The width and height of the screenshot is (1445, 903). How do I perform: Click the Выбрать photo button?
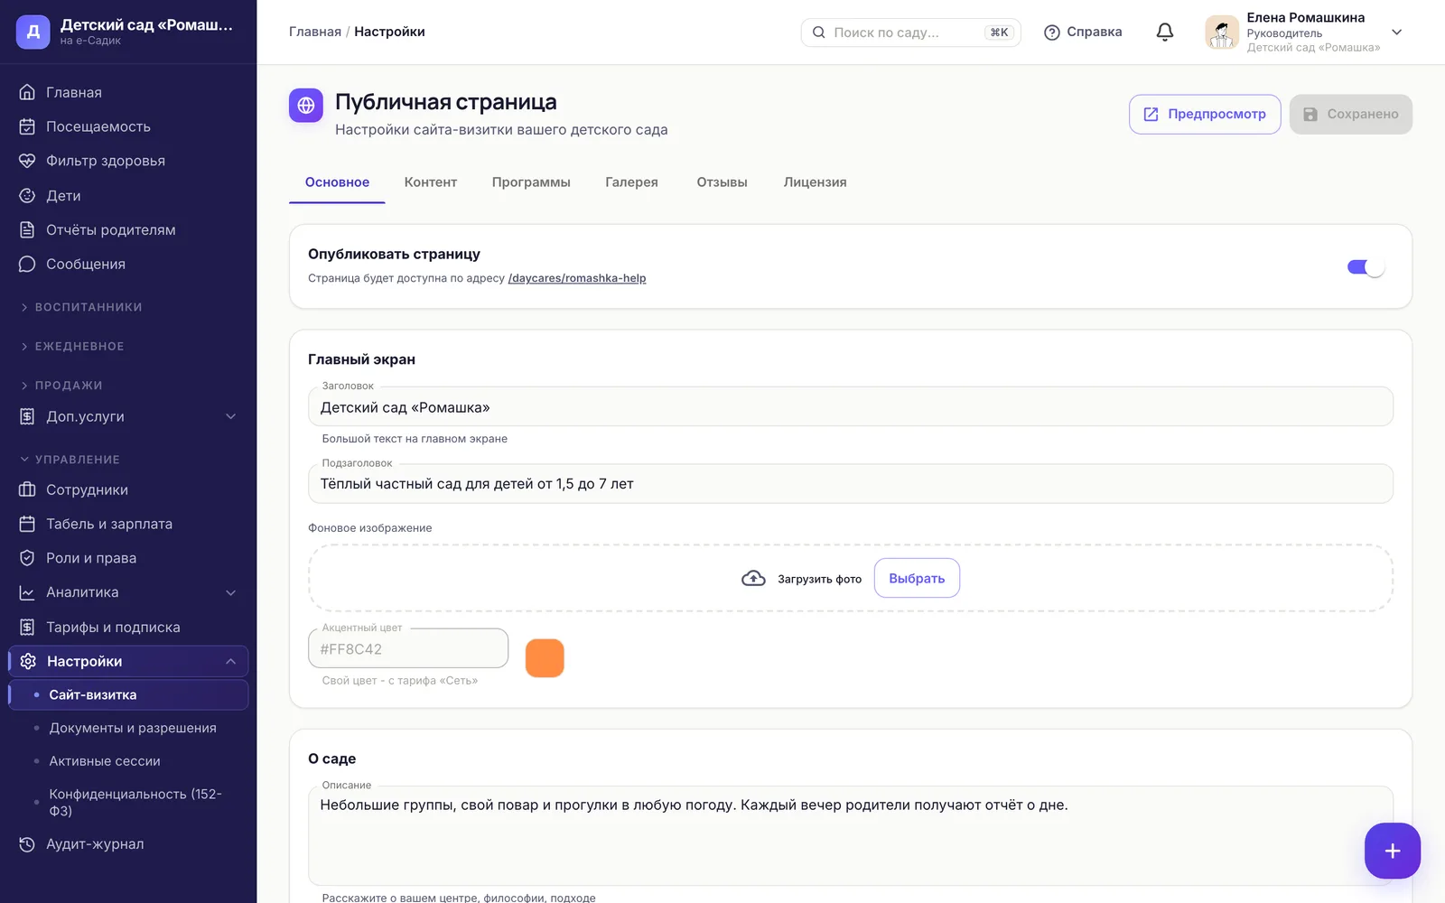917,578
